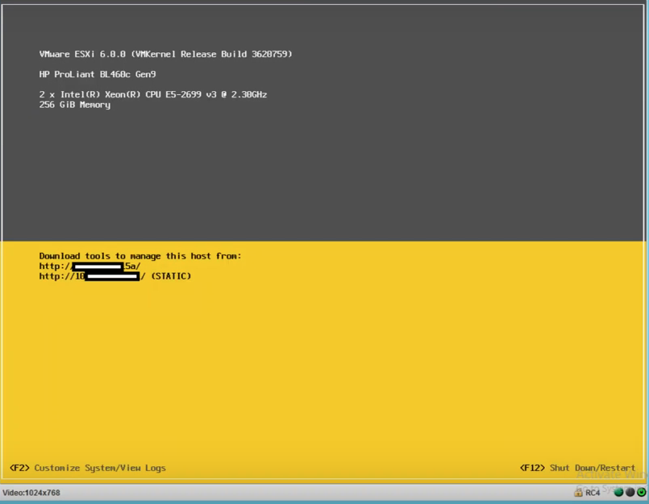Select Customize System/View Logs option
Screen dimensions: 649x504
coord(100,468)
